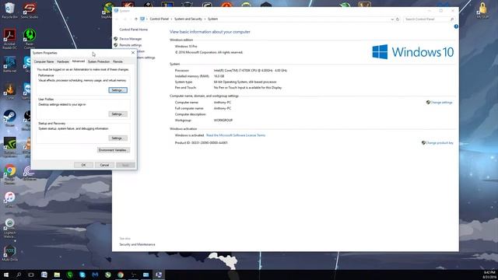Click the Change product key link
The width and height of the screenshot is (498, 280).
(439, 143)
